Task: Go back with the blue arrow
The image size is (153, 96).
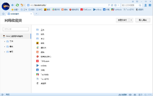Action: (13, 5)
